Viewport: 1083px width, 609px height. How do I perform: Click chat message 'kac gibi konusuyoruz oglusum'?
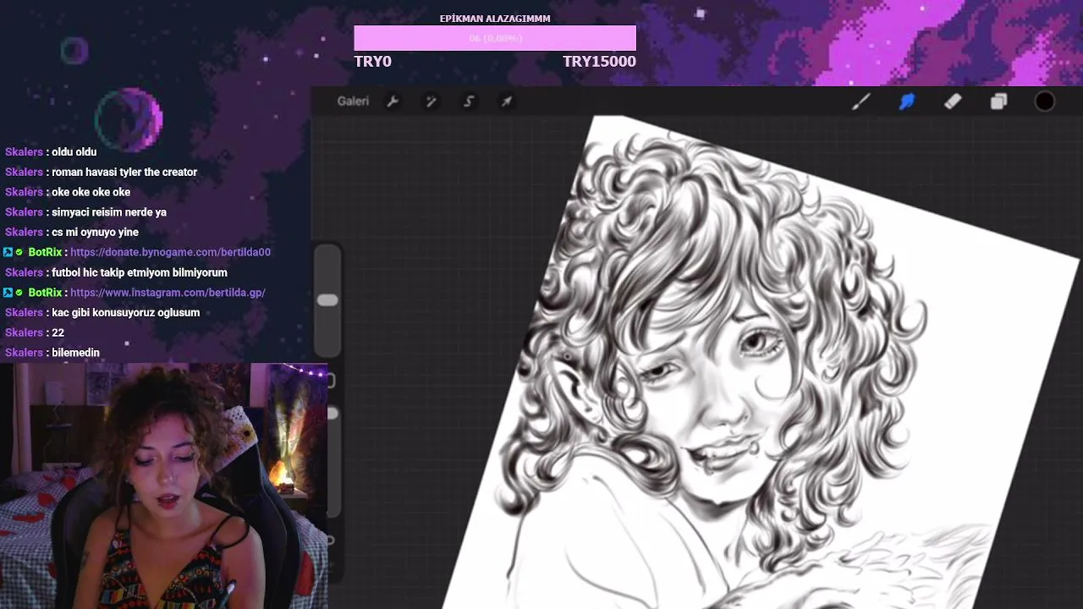pos(126,313)
